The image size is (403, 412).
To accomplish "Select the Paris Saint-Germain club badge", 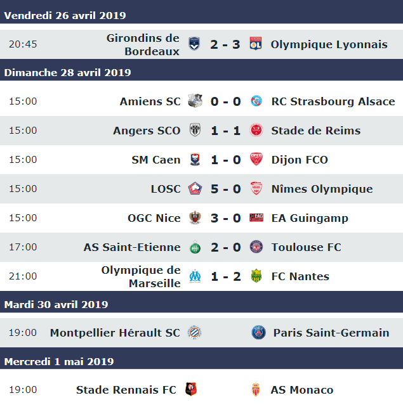I will pos(258,332).
